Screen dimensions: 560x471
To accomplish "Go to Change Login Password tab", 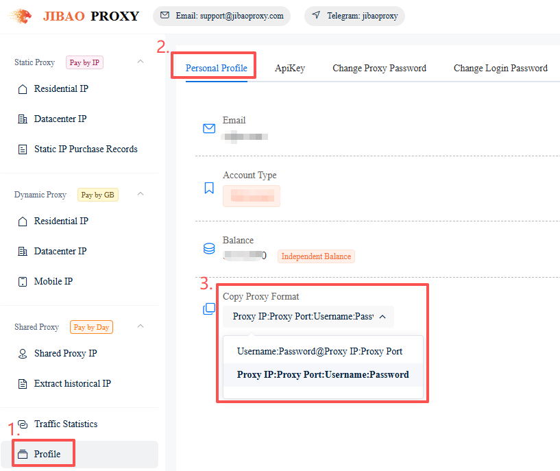I will coord(500,69).
